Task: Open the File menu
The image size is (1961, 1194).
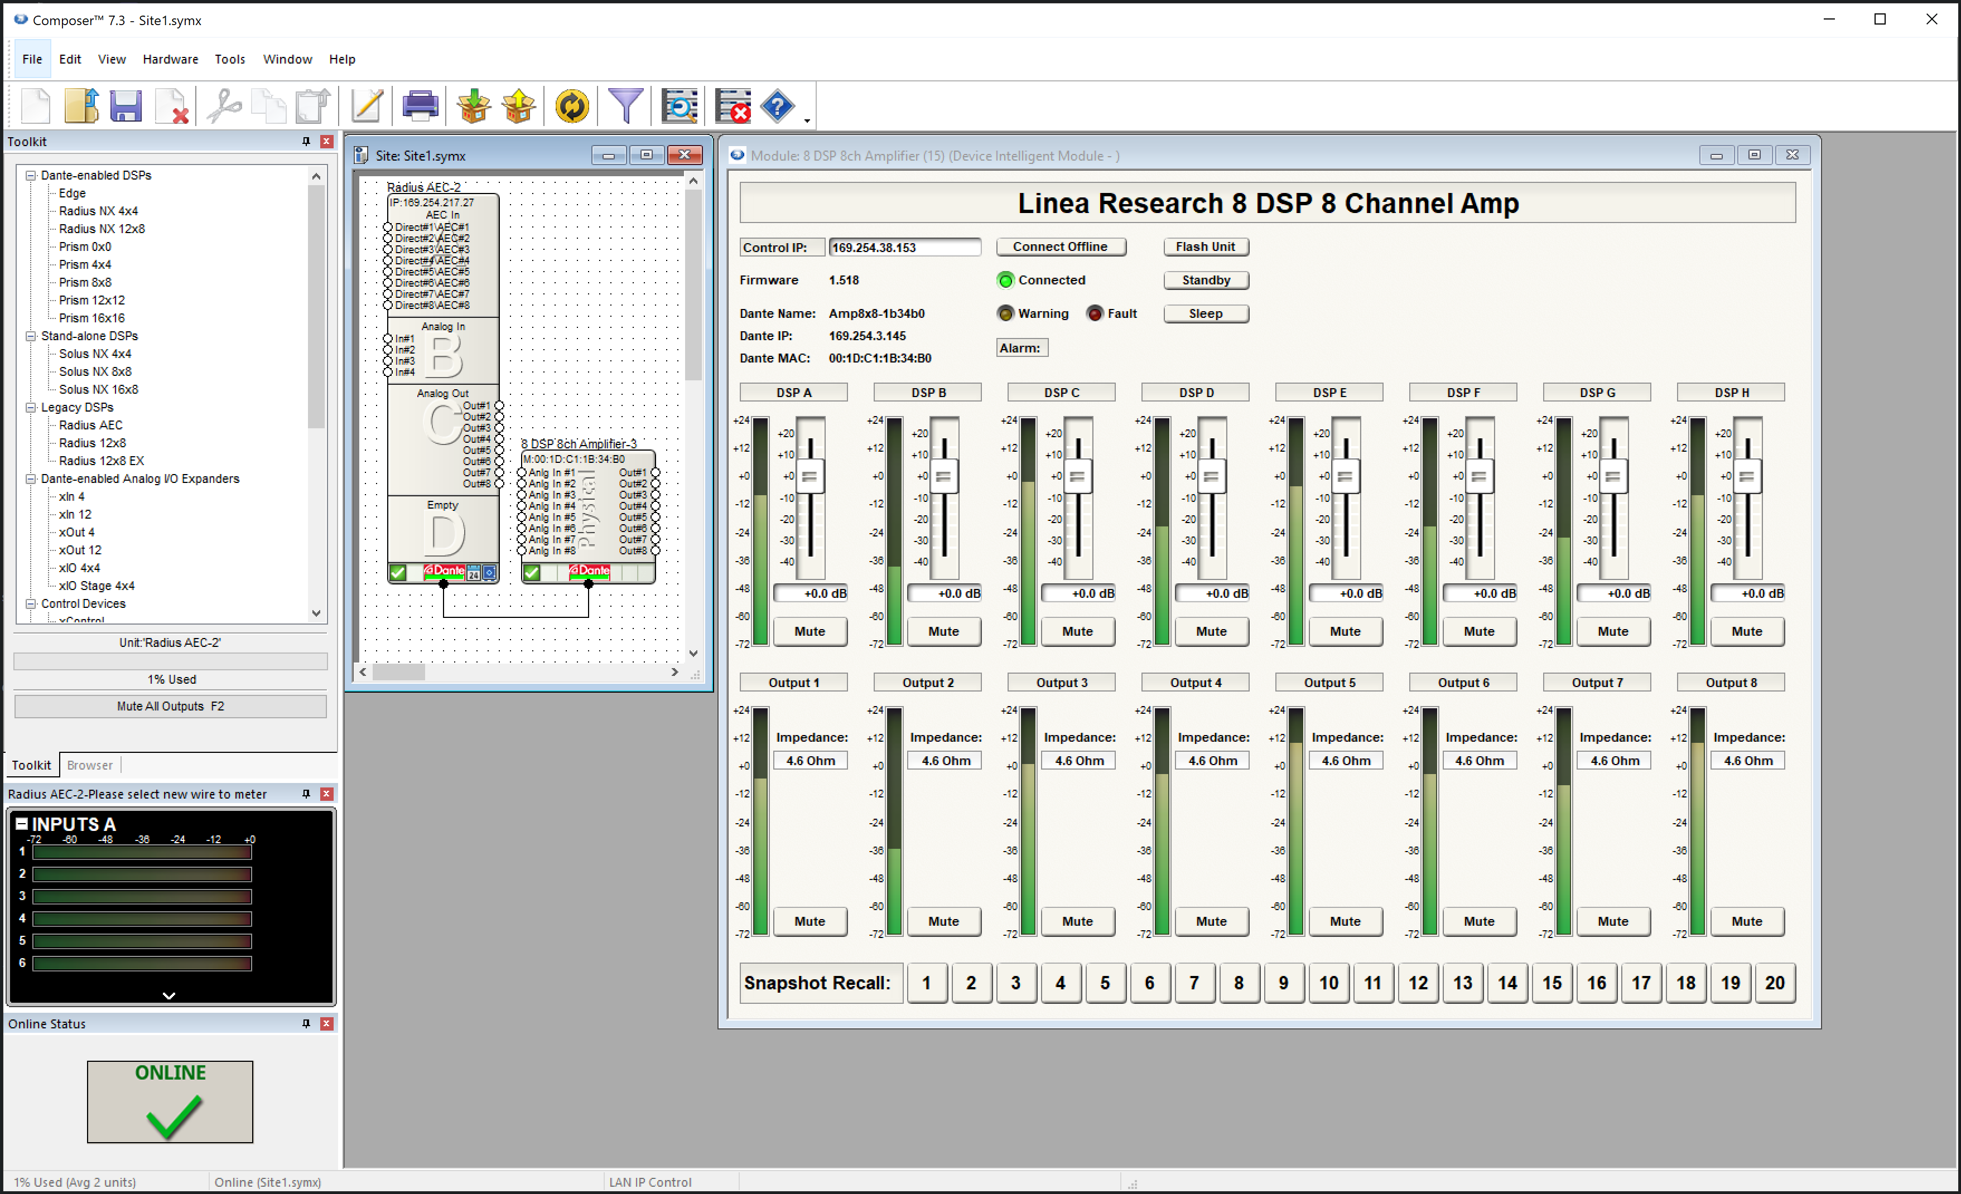Action: click(32, 59)
